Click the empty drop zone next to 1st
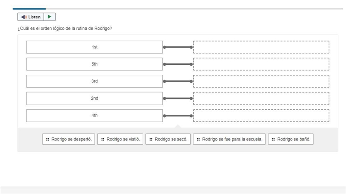The image size is (346, 194). click(261, 47)
